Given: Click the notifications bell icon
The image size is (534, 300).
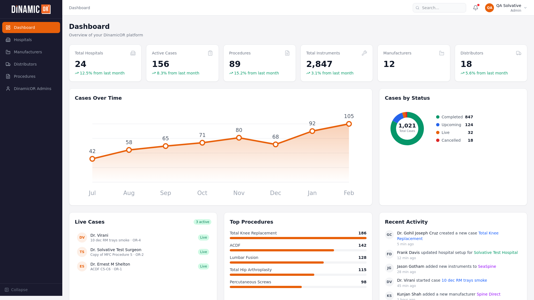Looking at the screenshot, I should (476, 8).
